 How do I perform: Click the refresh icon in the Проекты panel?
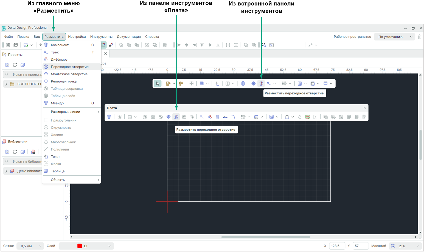tap(15, 65)
